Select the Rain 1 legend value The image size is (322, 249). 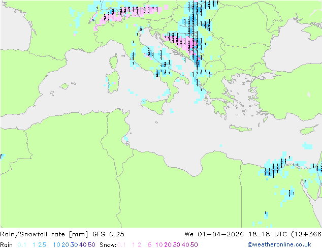(34, 245)
